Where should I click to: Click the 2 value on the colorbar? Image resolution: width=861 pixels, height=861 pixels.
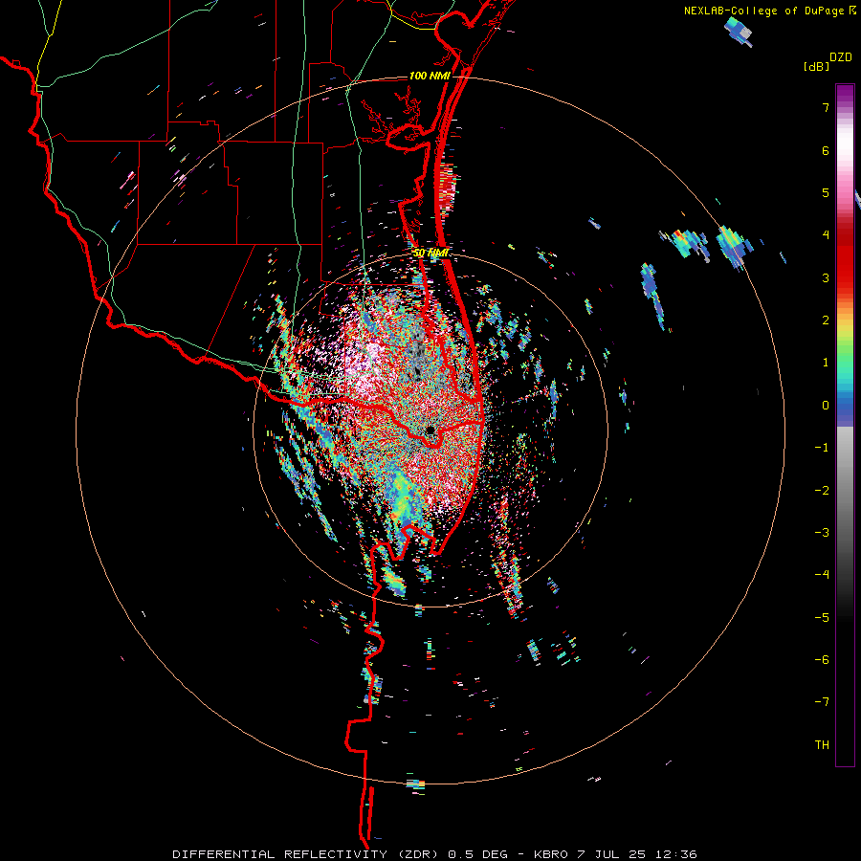point(826,320)
